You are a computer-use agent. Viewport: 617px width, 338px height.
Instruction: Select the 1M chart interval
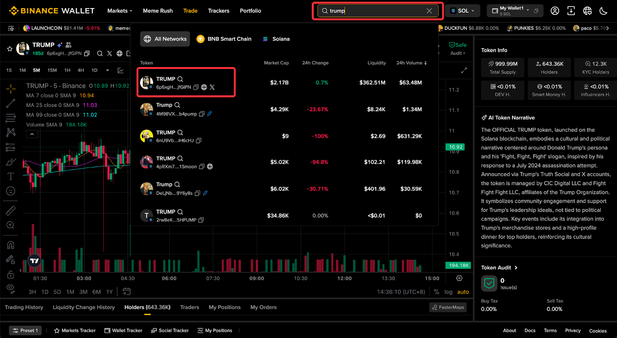tap(22, 70)
